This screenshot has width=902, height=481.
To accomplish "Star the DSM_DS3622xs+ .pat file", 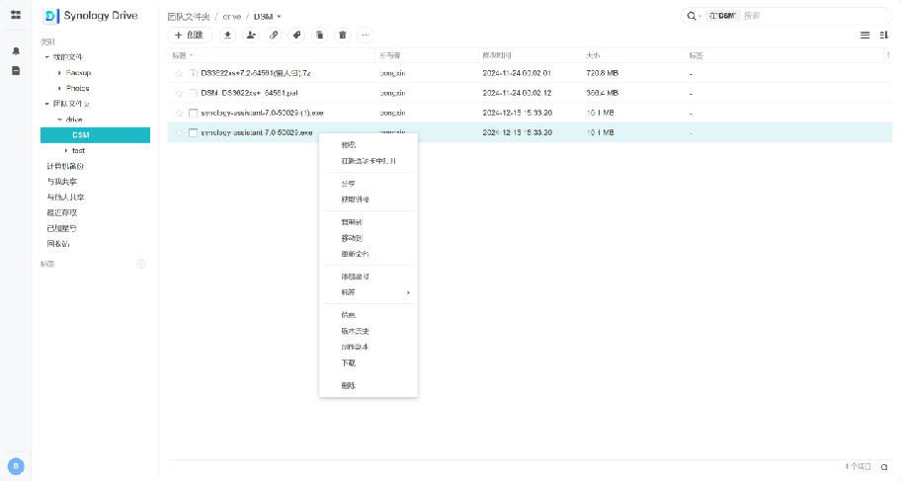I will tap(179, 93).
